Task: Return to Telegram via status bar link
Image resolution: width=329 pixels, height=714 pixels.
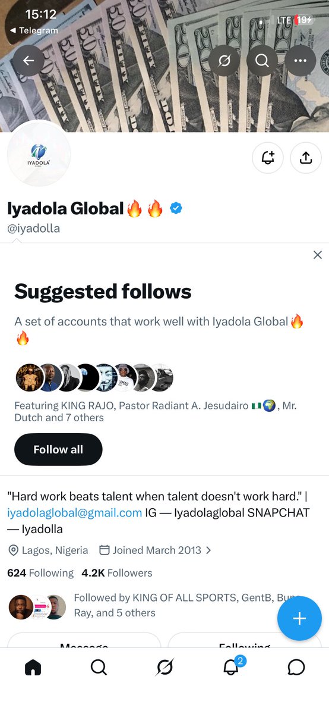Action: pyautogui.click(x=34, y=30)
